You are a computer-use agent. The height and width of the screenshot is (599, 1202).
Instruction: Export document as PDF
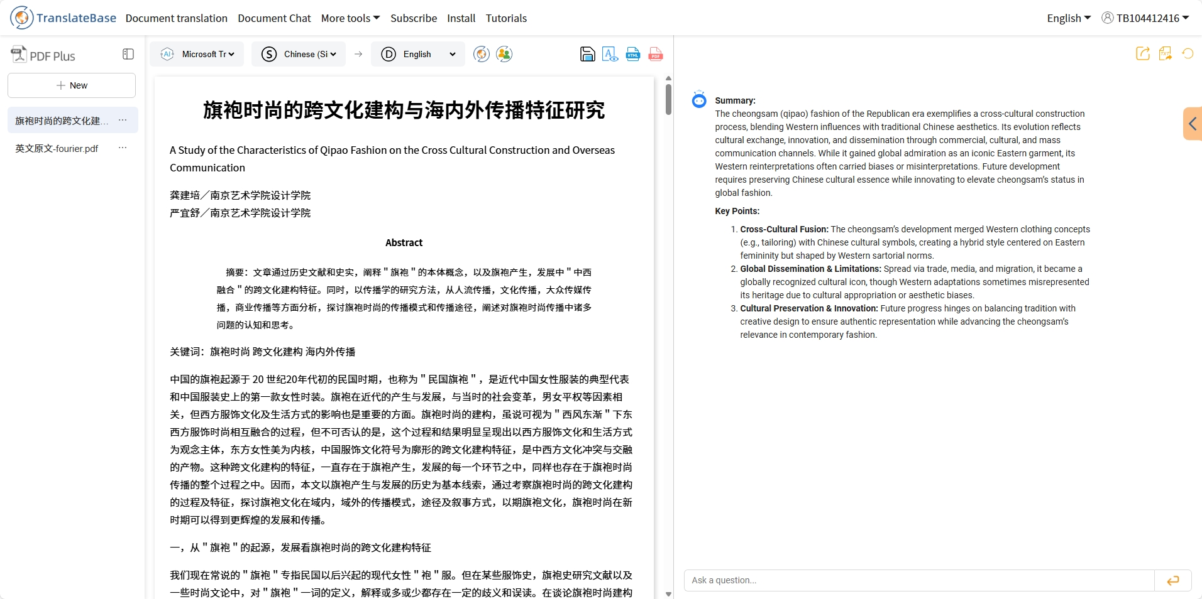click(x=655, y=54)
